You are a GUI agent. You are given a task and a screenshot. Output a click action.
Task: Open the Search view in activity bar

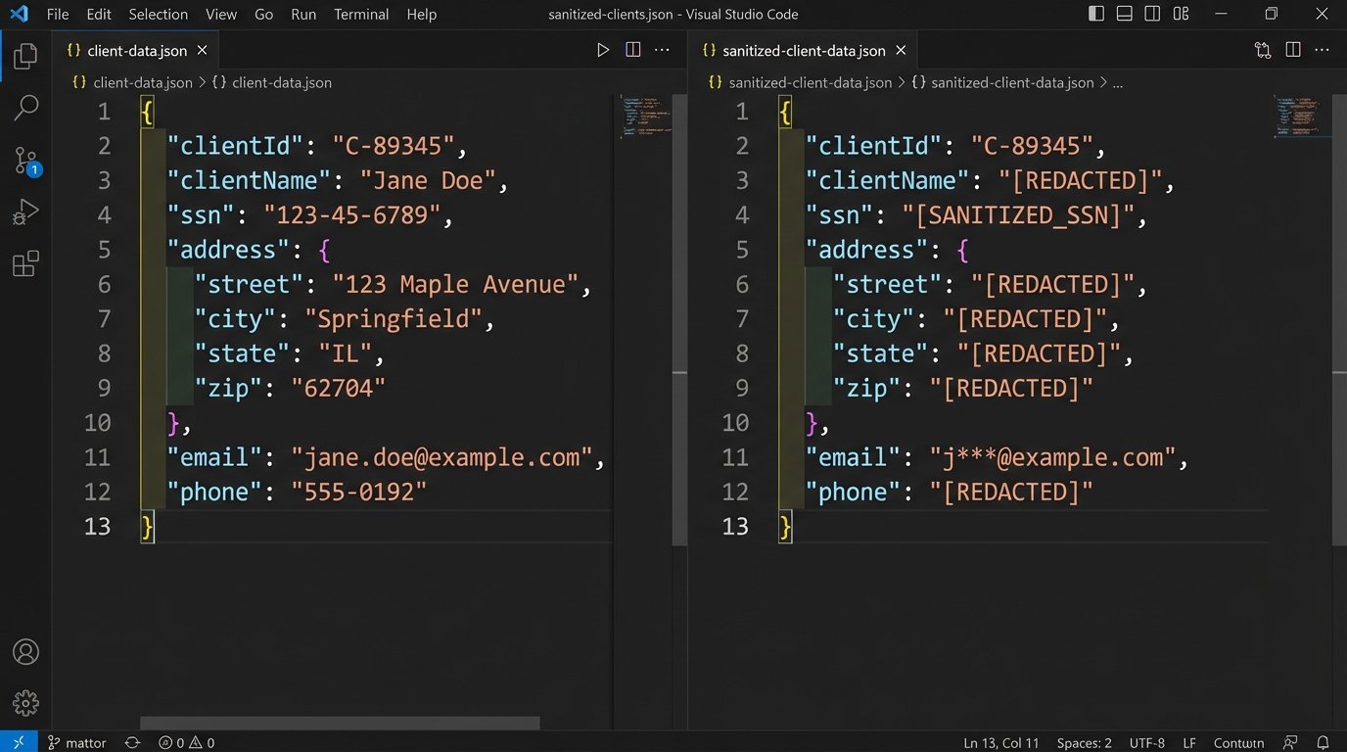point(25,108)
